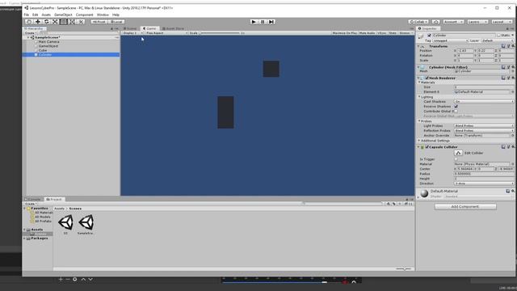The width and height of the screenshot is (517, 291).
Task: Open Mesh Filter help icon
Action: [503, 67]
